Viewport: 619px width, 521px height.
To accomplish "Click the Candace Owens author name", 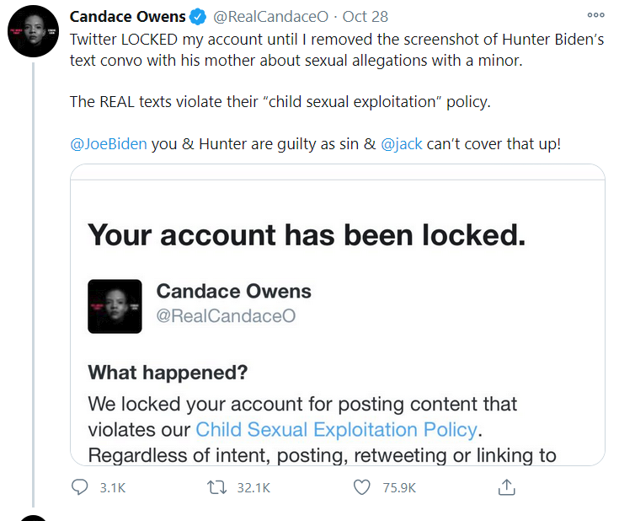I will coord(127,17).
